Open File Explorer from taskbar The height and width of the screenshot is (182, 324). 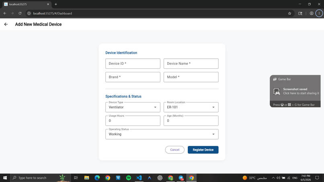tap(86, 178)
